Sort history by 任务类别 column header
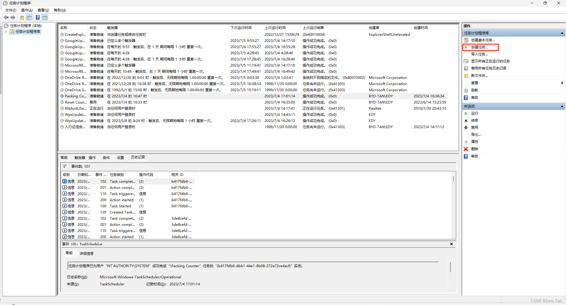Screen dimensions: 566x305 click(x=123, y=175)
